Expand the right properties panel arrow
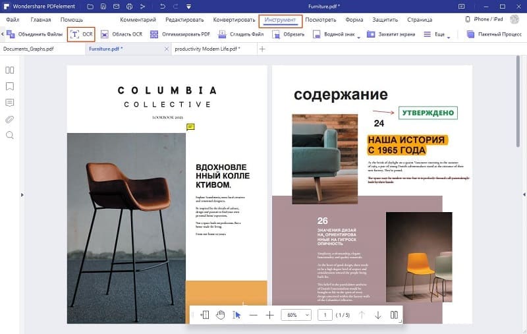Image resolution: width=527 pixels, height=334 pixels. pos(524,194)
